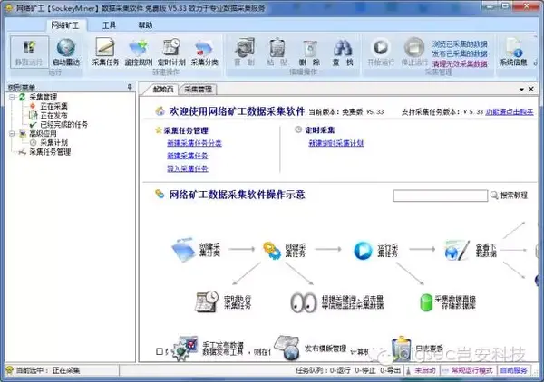This screenshot has width=544, height=382.
Task: Click the 新建采集任务 link
Action: [x=188, y=156]
